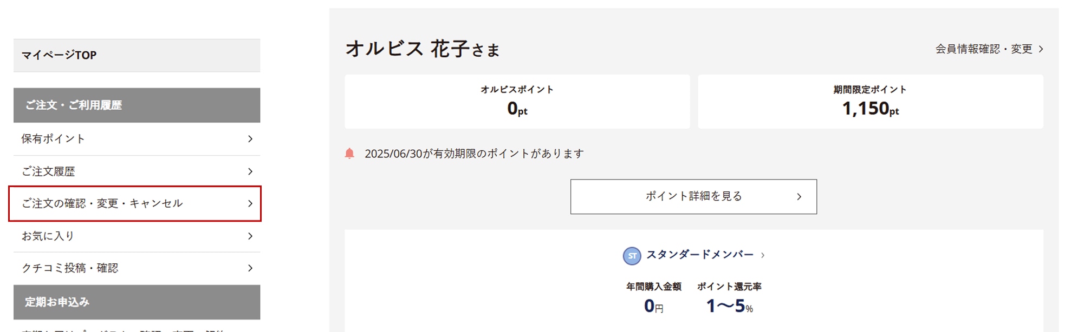Open the 会員情報確認・変更 link

[x=983, y=49]
